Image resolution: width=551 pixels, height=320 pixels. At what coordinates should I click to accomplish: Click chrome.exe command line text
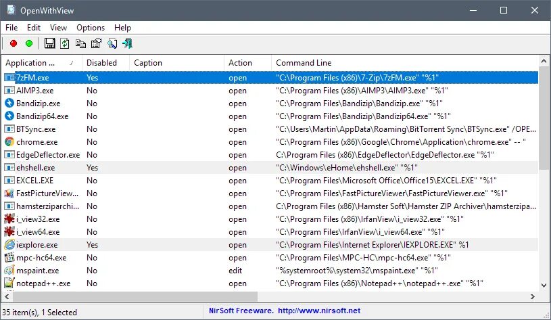pyautogui.click(x=401, y=141)
